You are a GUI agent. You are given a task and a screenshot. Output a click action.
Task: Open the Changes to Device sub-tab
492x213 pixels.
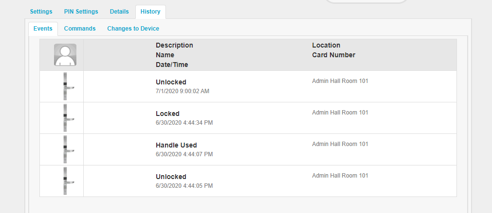click(x=133, y=29)
